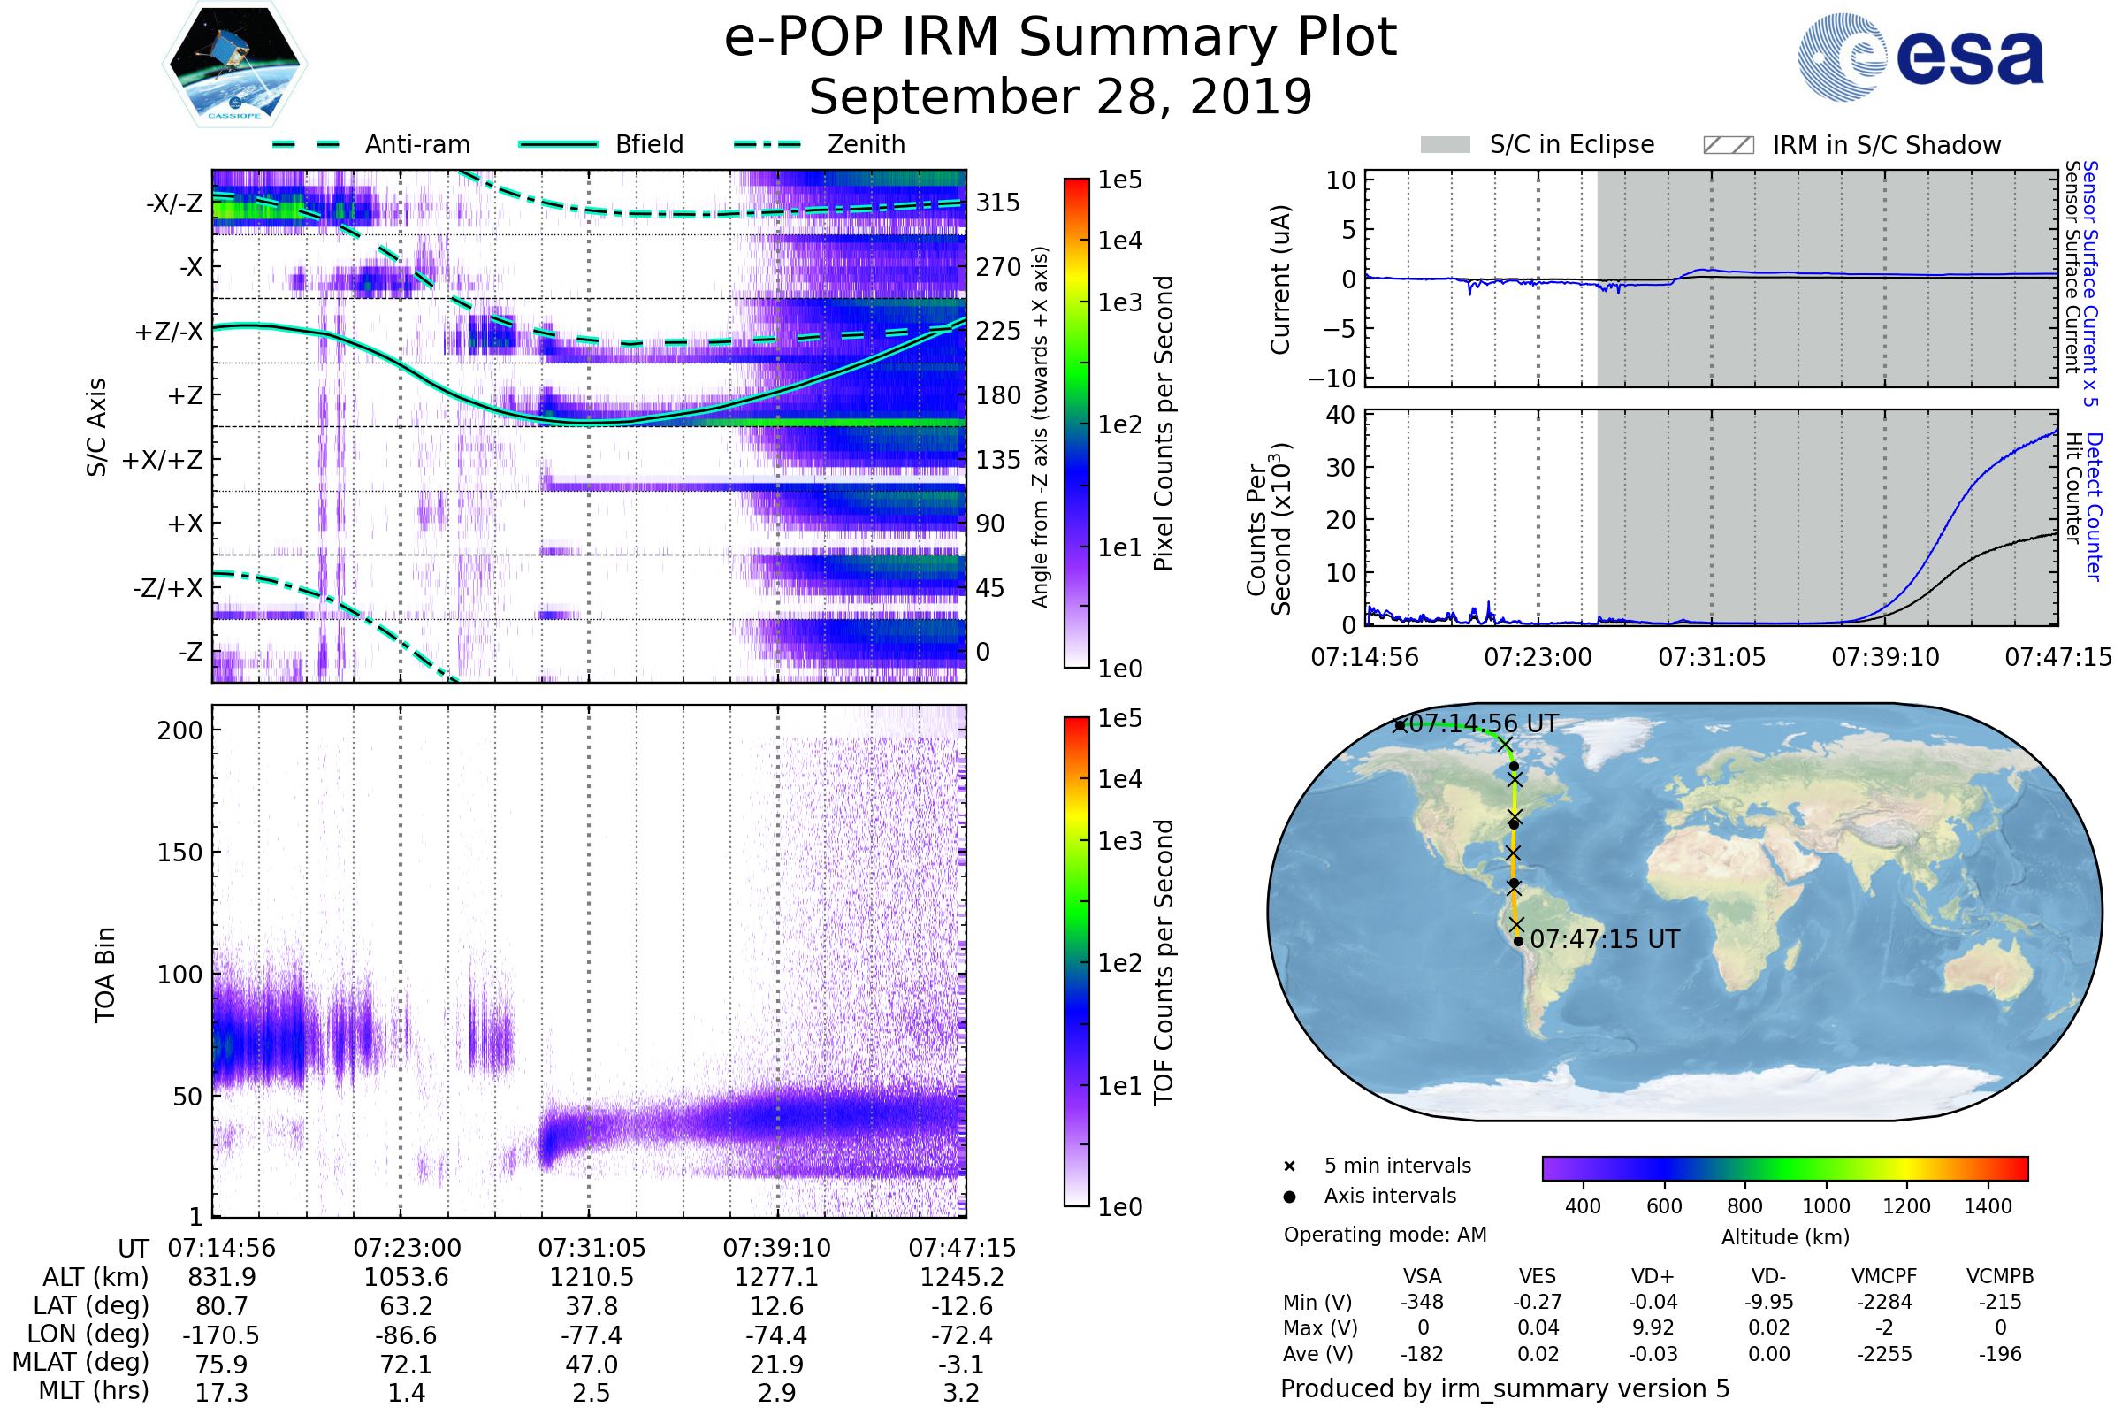Click the Anti-ram dashed line legend marker

[x=307, y=144]
